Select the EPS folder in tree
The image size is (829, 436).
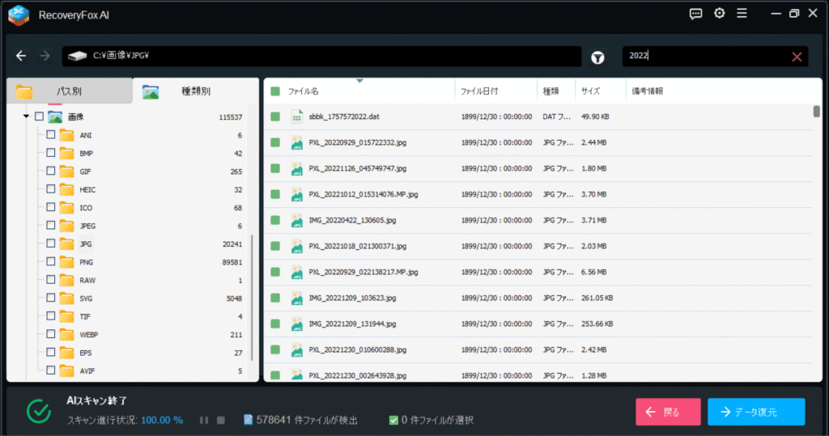click(86, 353)
